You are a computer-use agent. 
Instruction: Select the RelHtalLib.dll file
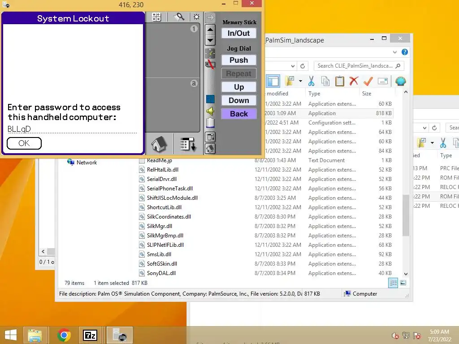(x=163, y=170)
